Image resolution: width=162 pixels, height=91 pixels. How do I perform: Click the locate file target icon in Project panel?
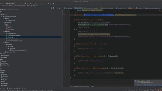pyautogui.click(x=51, y=8)
